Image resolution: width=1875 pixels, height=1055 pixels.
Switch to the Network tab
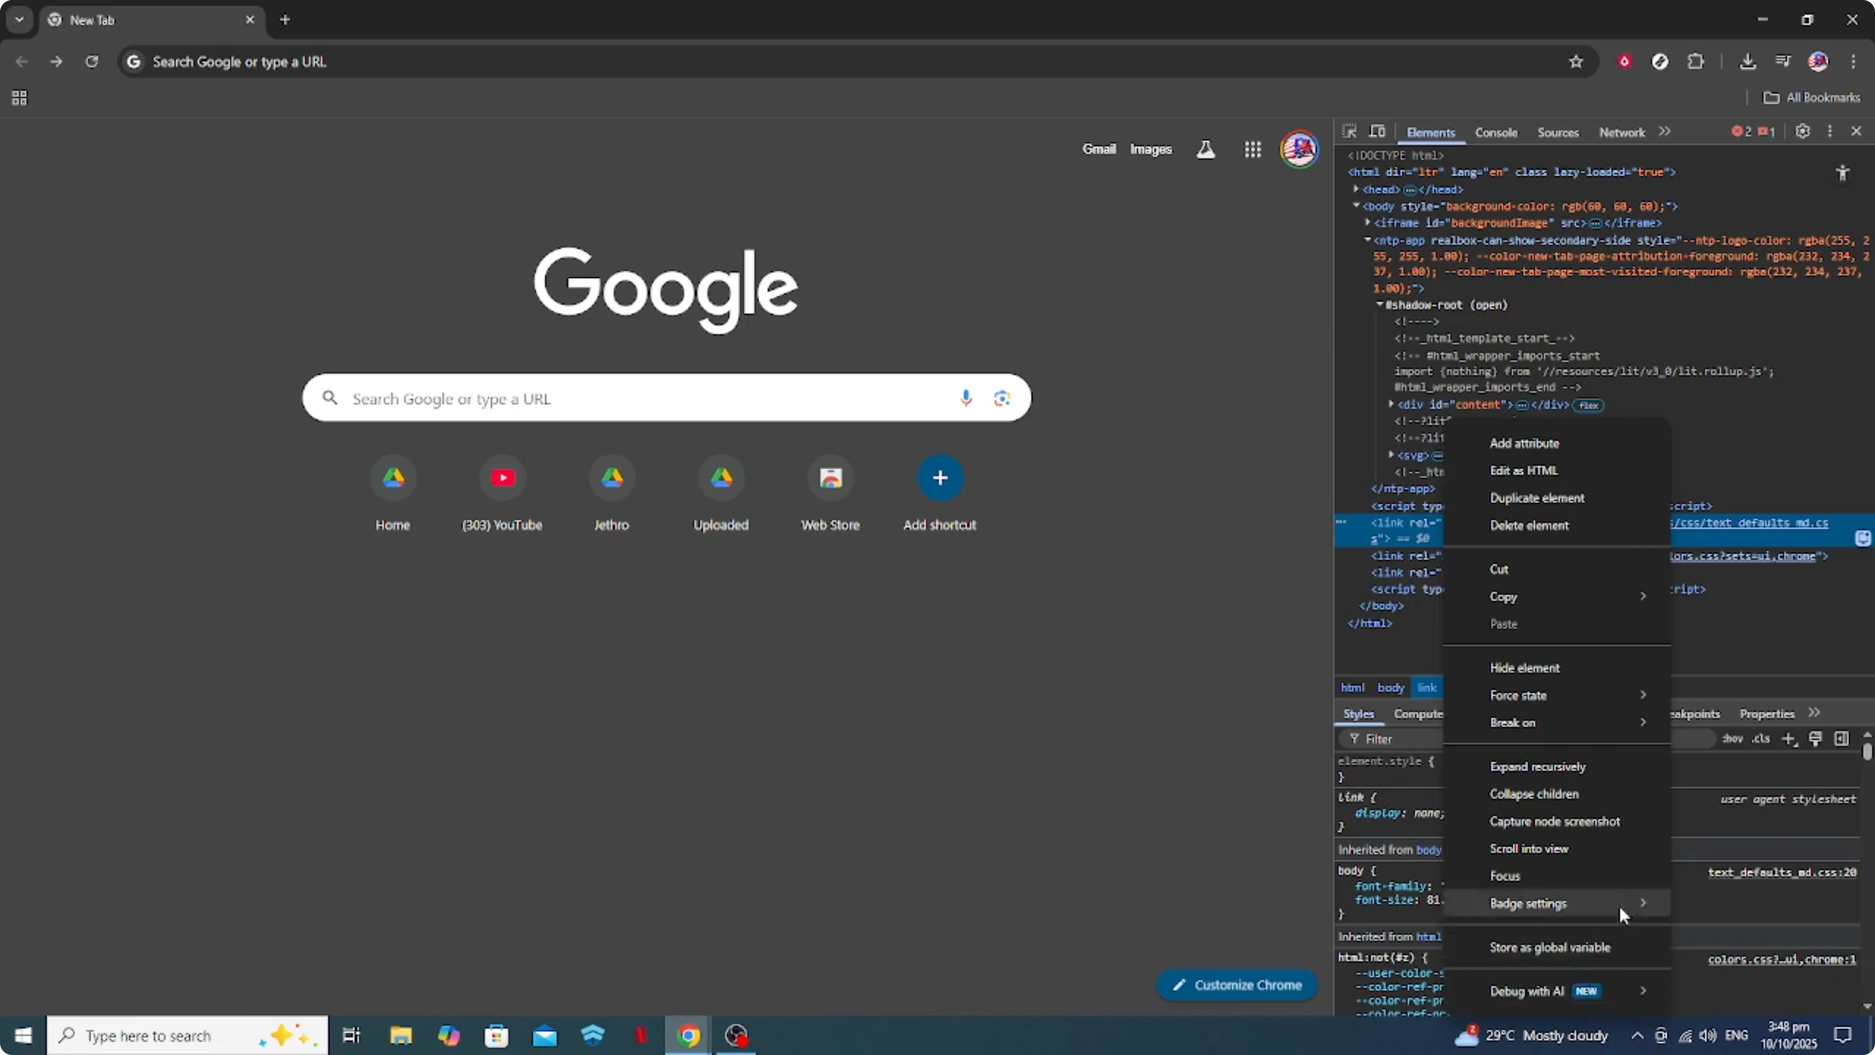tap(1622, 133)
